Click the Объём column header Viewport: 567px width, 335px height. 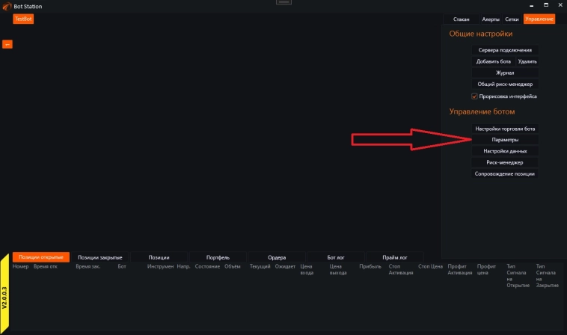pos(232,266)
